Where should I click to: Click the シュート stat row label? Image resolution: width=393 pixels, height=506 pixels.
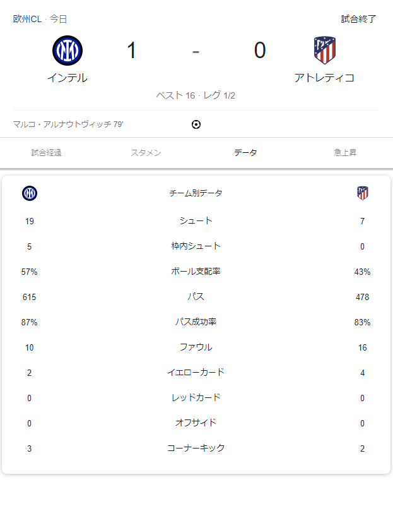196,221
